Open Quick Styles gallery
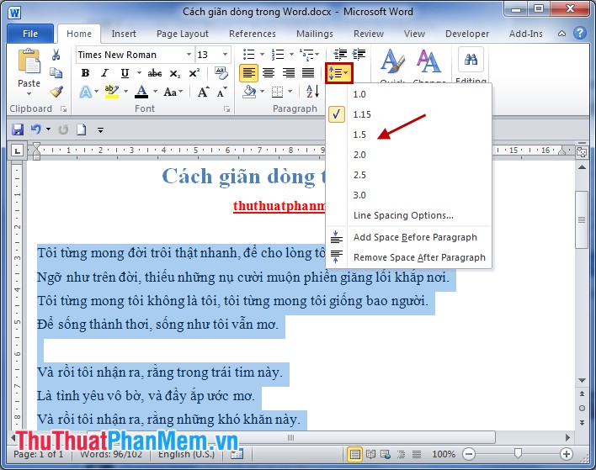This screenshot has height=470, width=596. coord(392,63)
